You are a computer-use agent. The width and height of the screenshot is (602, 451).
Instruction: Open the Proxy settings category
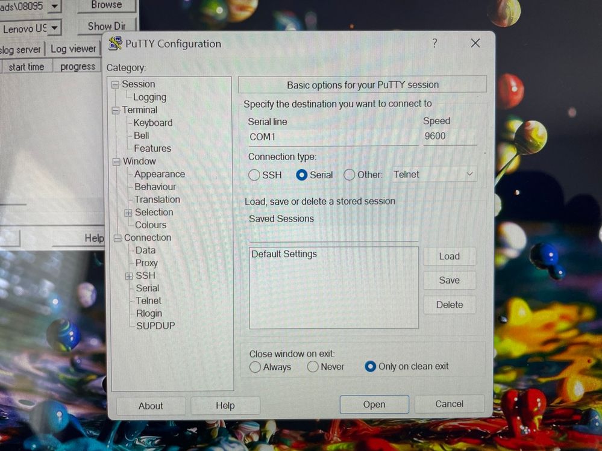point(146,263)
